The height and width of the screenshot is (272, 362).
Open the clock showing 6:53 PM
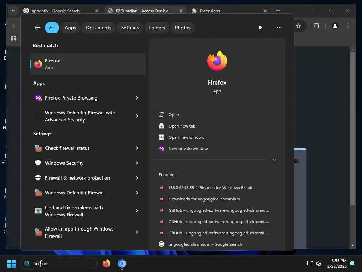337,263
